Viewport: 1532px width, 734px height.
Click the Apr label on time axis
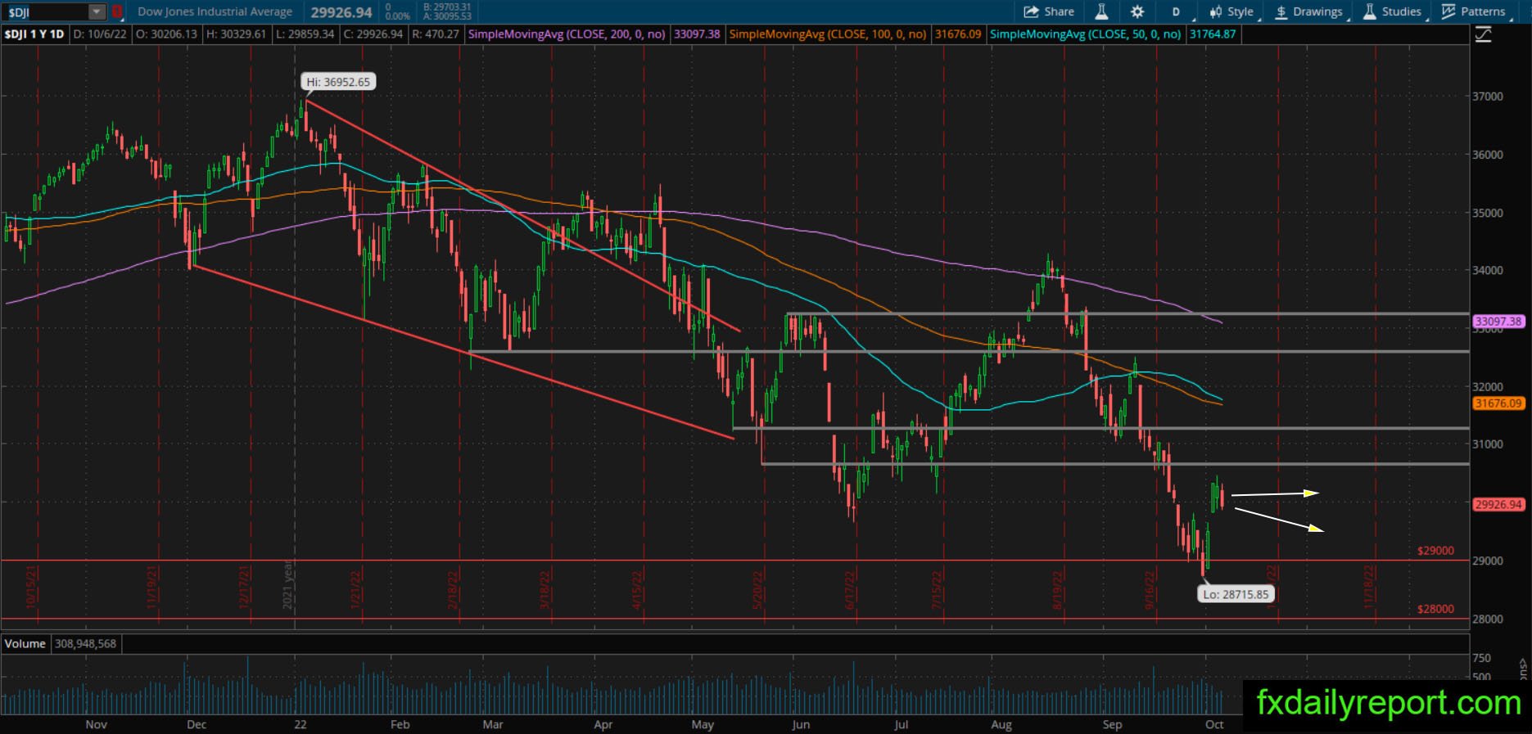[x=603, y=724]
